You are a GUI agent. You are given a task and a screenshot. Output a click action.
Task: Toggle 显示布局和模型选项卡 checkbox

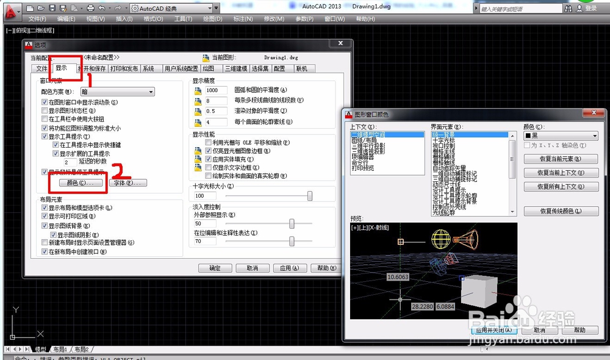(45, 208)
